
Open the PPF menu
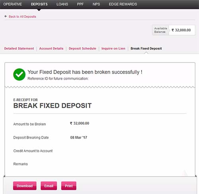pyautogui.click(x=80, y=4)
